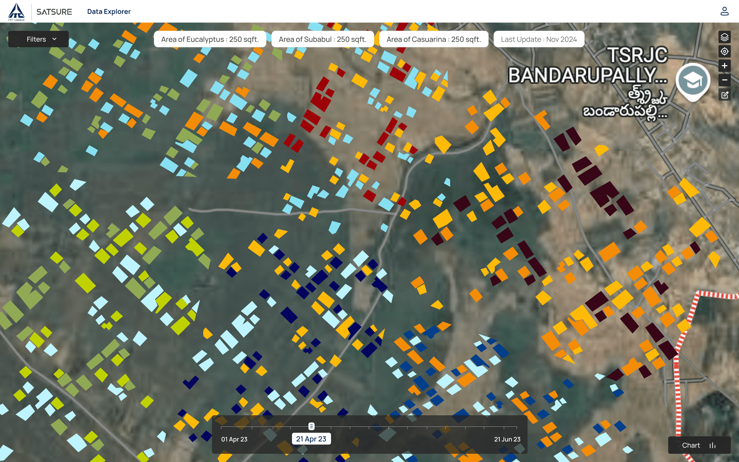Open the user profile icon
Screen dimensions: 739x462
click(724, 11)
